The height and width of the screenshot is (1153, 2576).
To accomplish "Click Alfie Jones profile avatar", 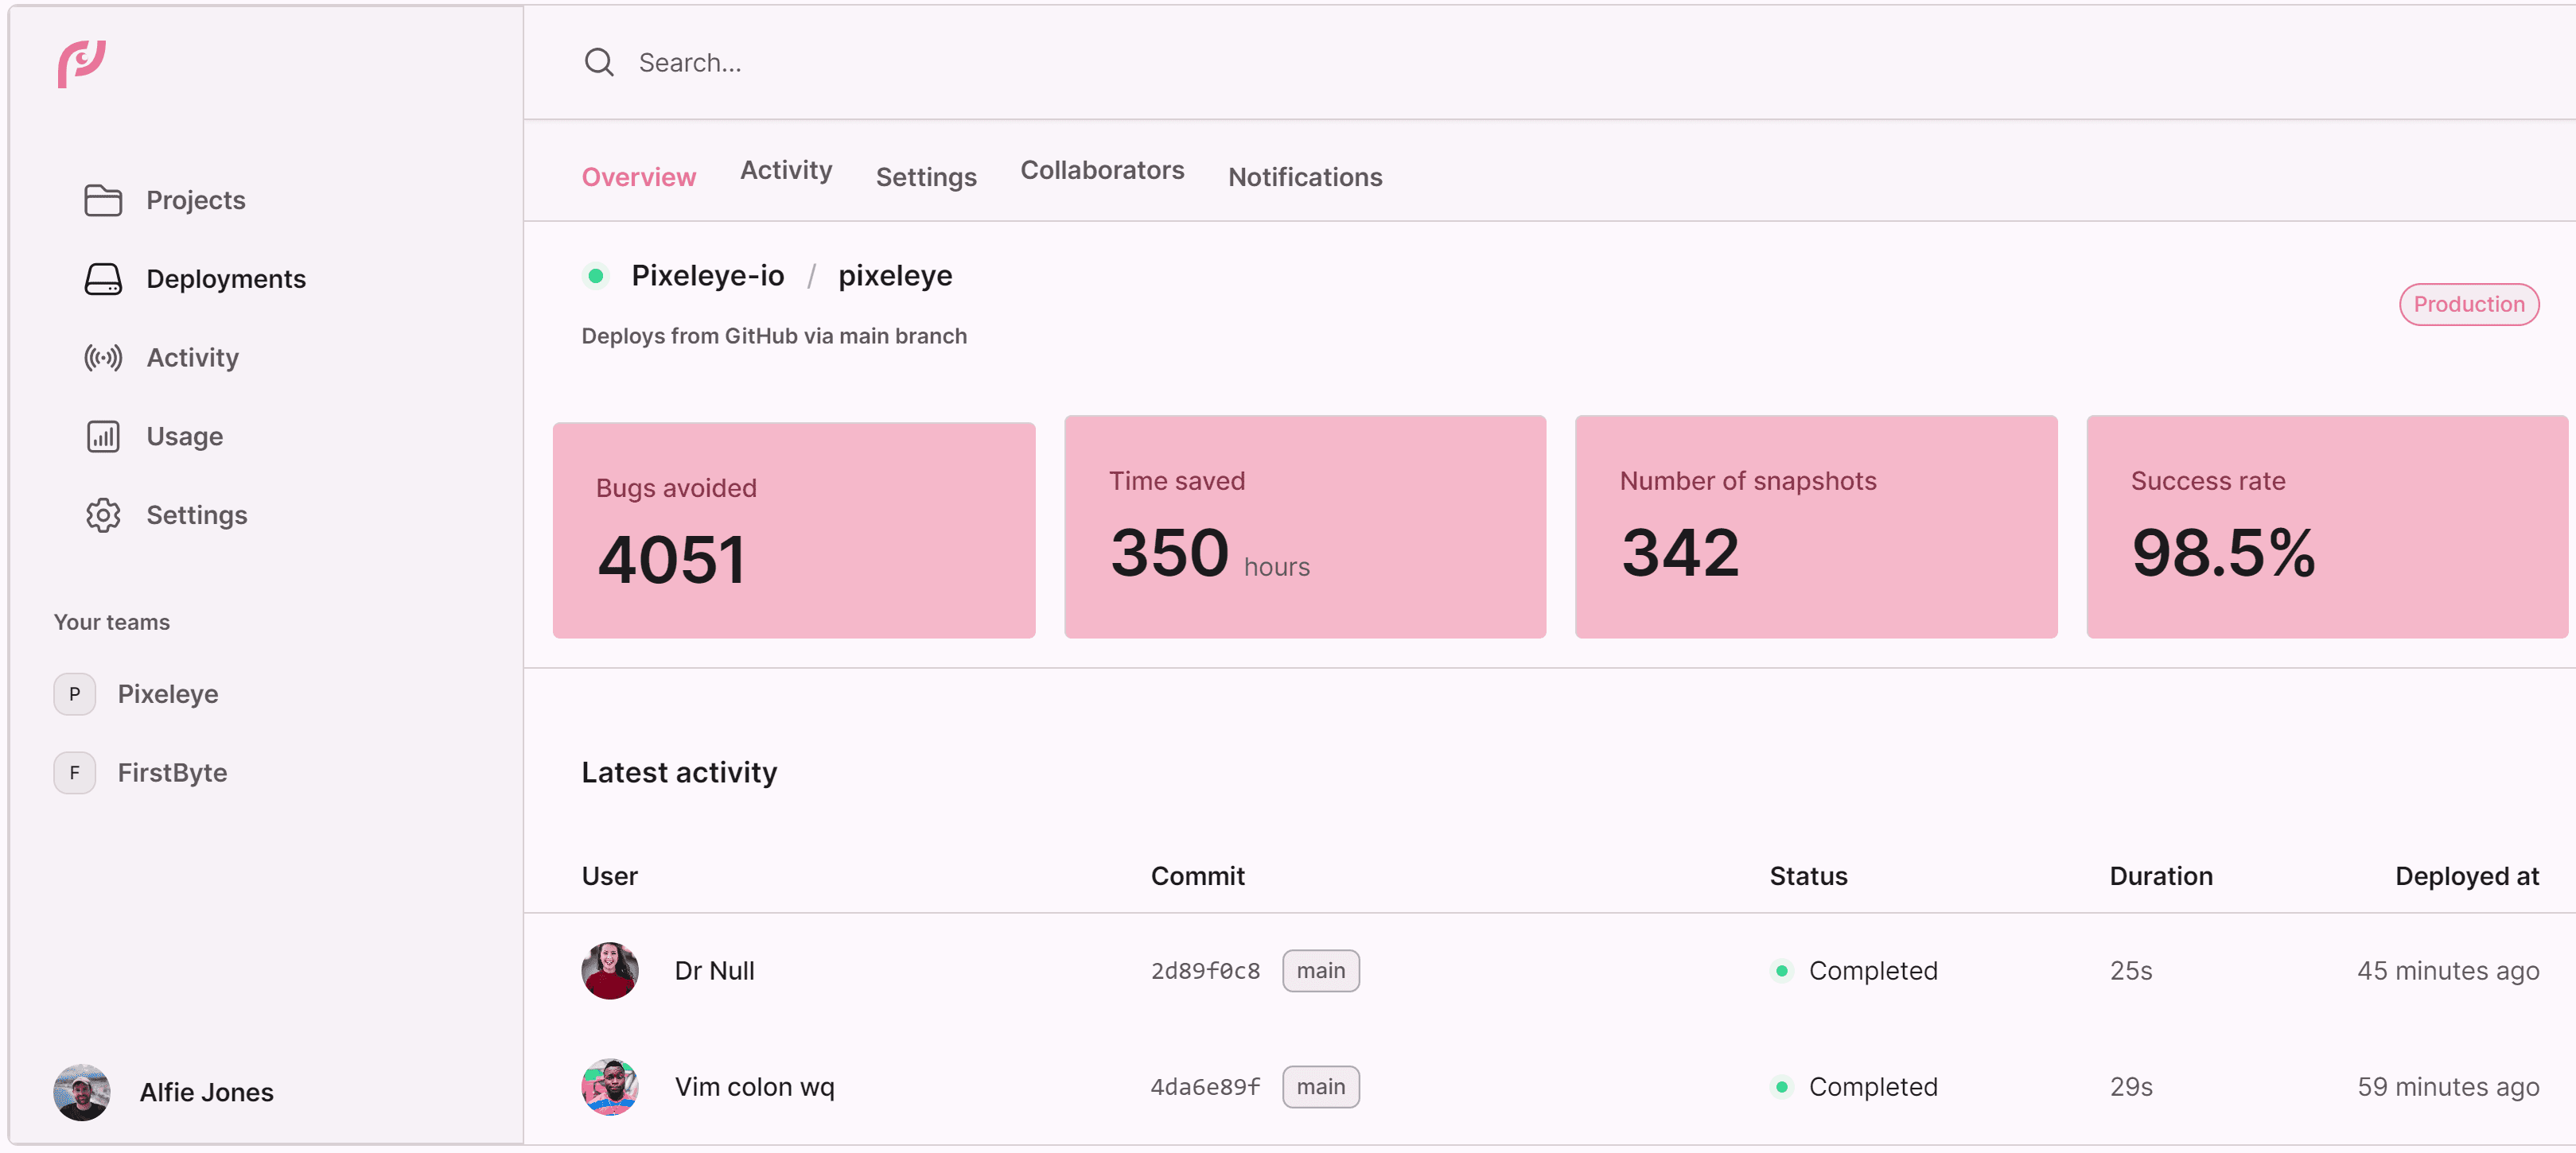I will (82, 1092).
